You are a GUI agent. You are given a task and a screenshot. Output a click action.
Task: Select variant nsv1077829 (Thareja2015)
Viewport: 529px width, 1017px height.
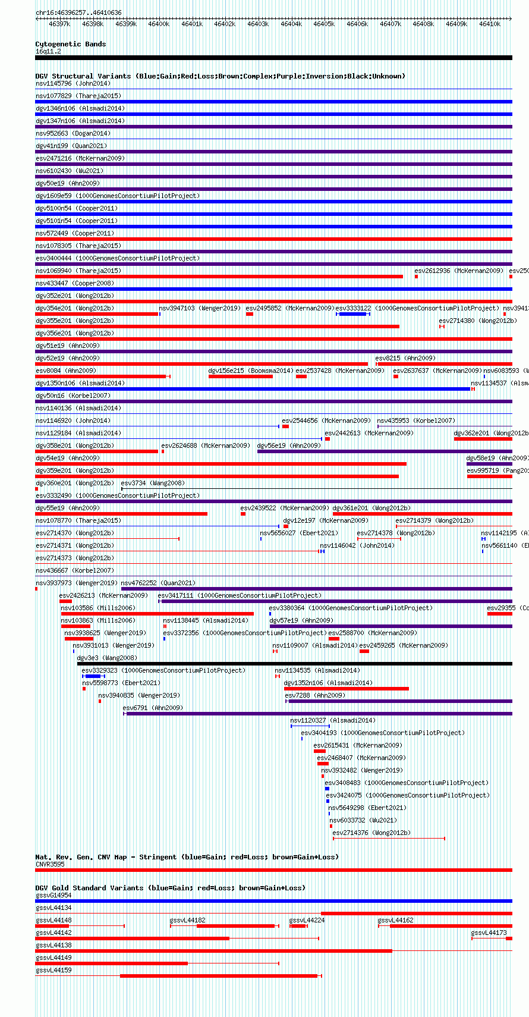pos(78,96)
